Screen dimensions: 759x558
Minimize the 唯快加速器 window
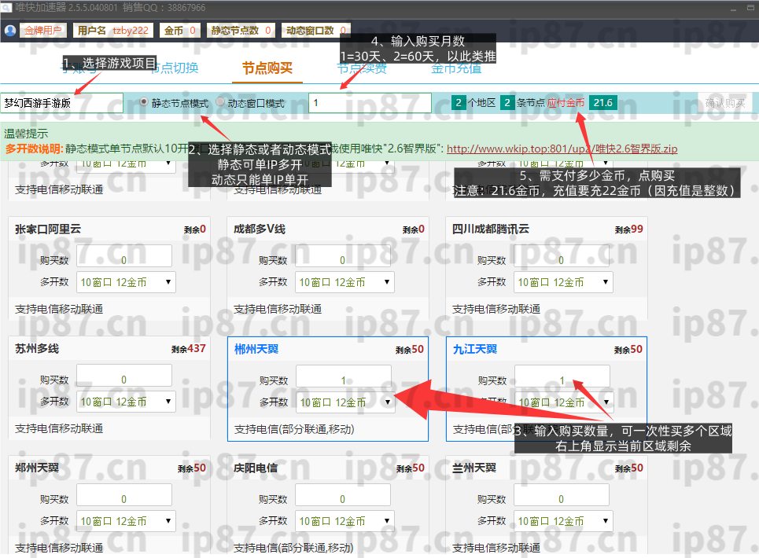[x=730, y=8]
